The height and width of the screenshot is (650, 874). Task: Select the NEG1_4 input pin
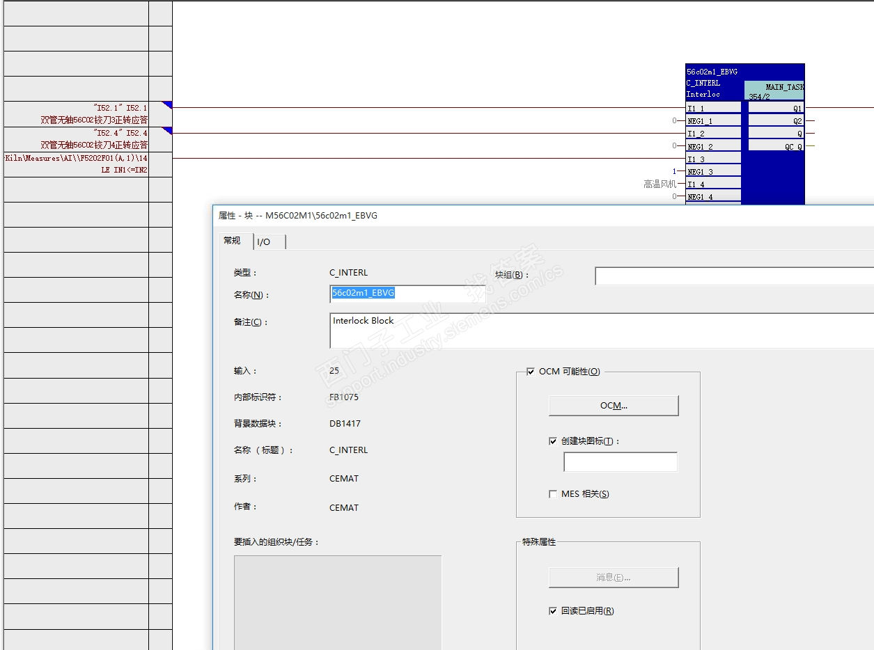(714, 197)
